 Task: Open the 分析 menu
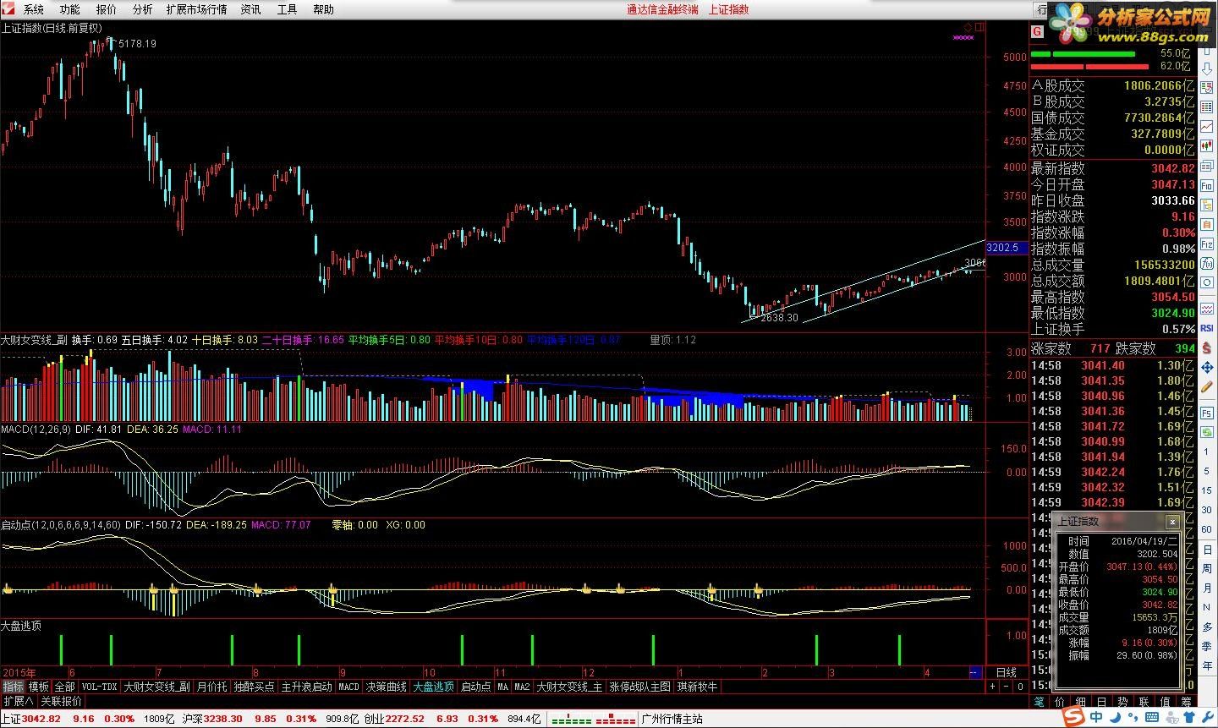pyautogui.click(x=143, y=9)
